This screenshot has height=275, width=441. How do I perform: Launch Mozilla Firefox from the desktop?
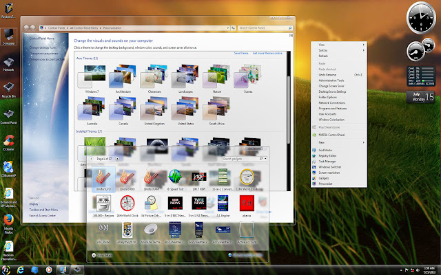tap(8, 223)
